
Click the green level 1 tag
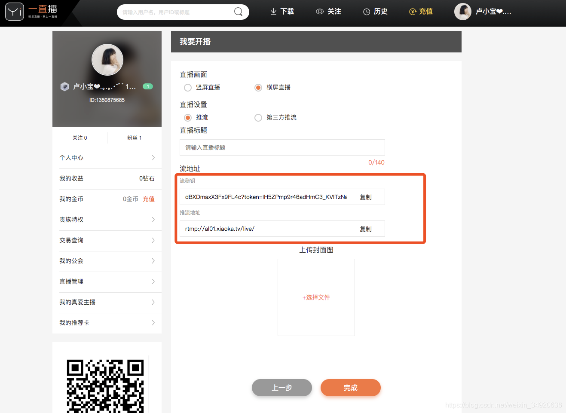(x=148, y=86)
